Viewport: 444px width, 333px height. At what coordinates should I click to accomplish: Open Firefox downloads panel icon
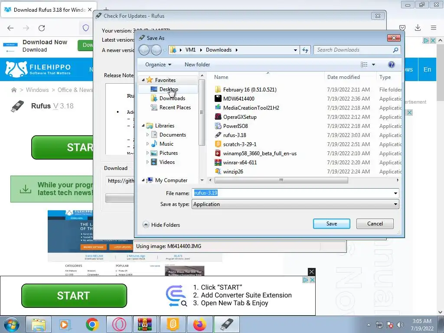coord(418,28)
